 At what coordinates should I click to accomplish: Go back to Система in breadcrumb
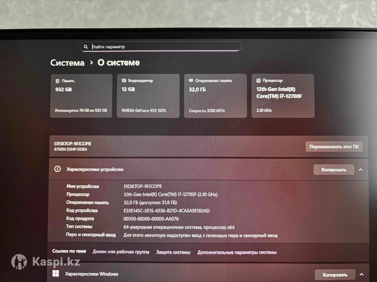[67, 63]
